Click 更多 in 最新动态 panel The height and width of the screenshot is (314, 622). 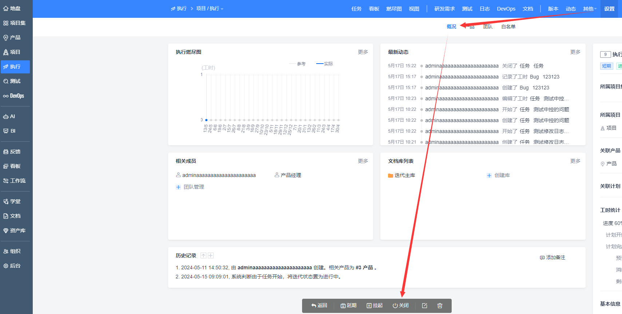(575, 52)
